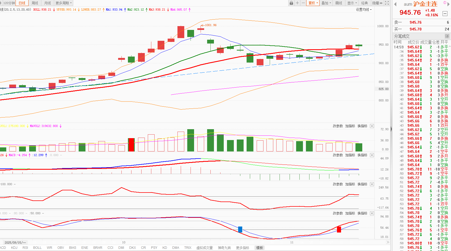The height and width of the screenshot is (251, 451).
Task: Open the 详 trade details icon
Action: 447,36
